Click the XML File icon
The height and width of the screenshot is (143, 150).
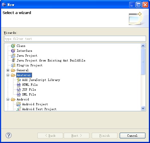coord(19,95)
